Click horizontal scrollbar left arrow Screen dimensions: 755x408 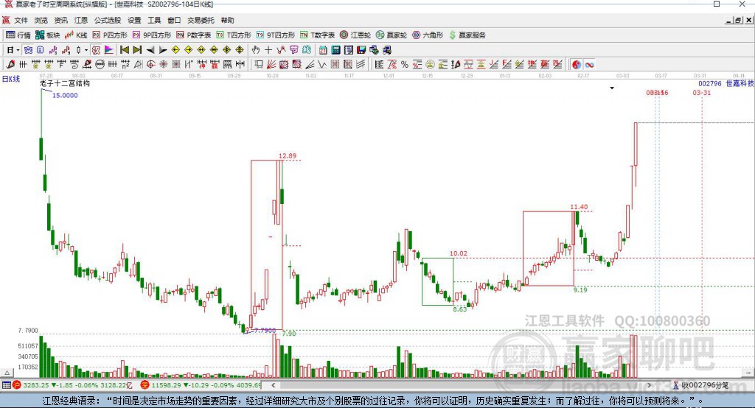coord(273,385)
